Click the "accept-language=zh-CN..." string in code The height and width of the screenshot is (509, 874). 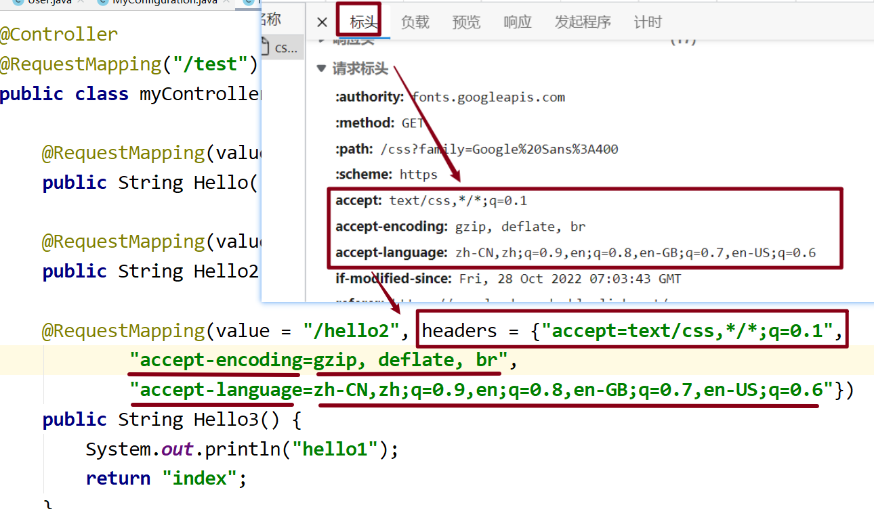click(x=481, y=390)
